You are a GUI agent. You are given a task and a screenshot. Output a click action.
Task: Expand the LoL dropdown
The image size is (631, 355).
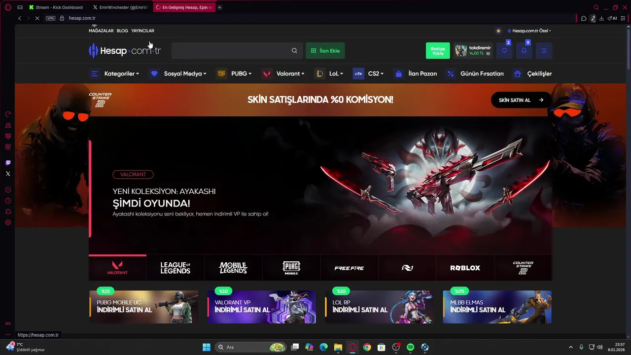[x=329, y=73]
